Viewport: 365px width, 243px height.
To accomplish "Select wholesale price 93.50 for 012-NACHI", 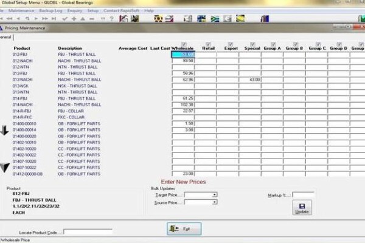I will (x=183, y=61).
